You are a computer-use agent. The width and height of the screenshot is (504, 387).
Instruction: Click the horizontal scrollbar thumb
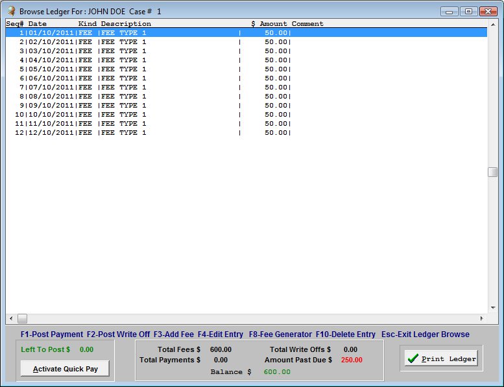click(22, 318)
